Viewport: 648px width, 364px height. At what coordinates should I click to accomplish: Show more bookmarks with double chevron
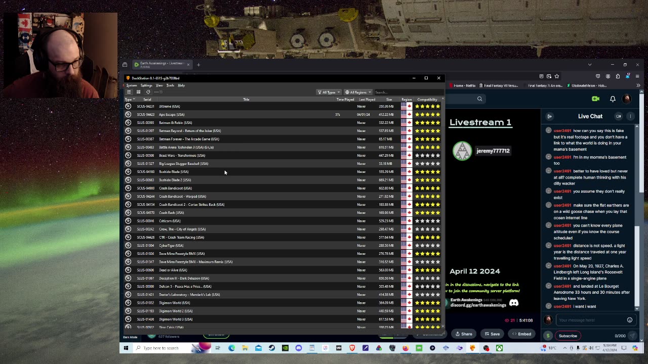click(x=638, y=85)
